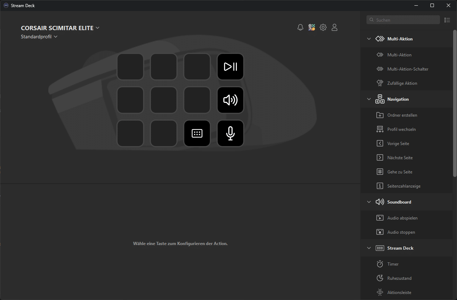Collapse the Soundboard category
This screenshot has height=300, width=457.
point(369,202)
